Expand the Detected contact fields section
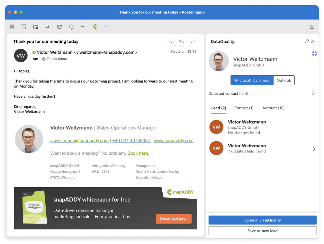Screen dimensions: 324x244 pos(262,93)
